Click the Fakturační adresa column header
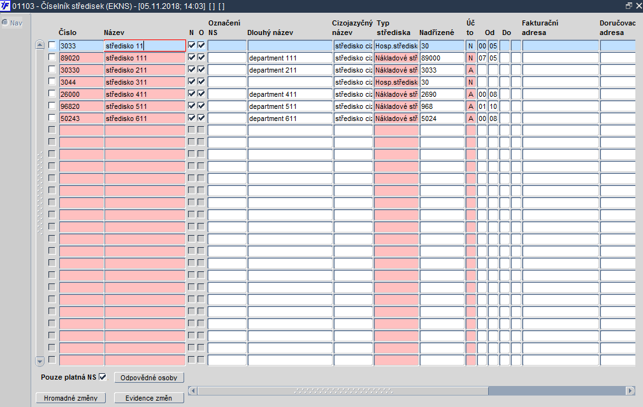Screen dimensions: 643x407 point(540,27)
